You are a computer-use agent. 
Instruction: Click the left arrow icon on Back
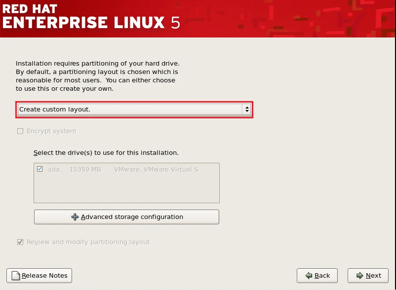(309, 276)
